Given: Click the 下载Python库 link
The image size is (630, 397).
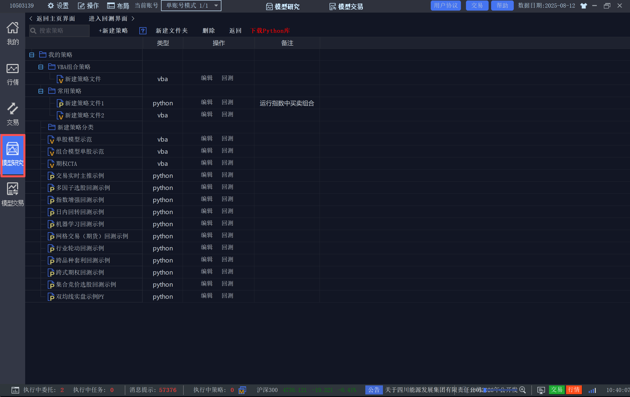Looking at the screenshot, I should point(270,31).
